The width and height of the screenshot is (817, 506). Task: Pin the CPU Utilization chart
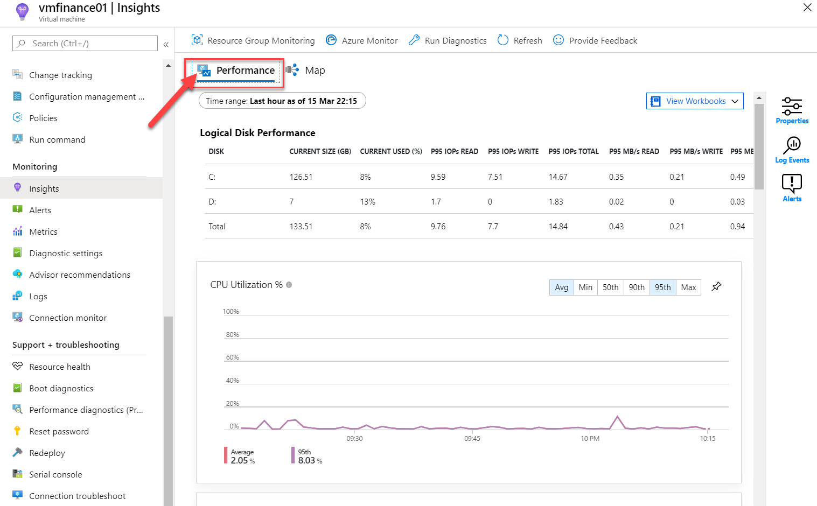click(716, 287)
